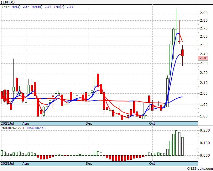
Task: Click Aug on the MACD panel axis
Action: pos(26,163)
